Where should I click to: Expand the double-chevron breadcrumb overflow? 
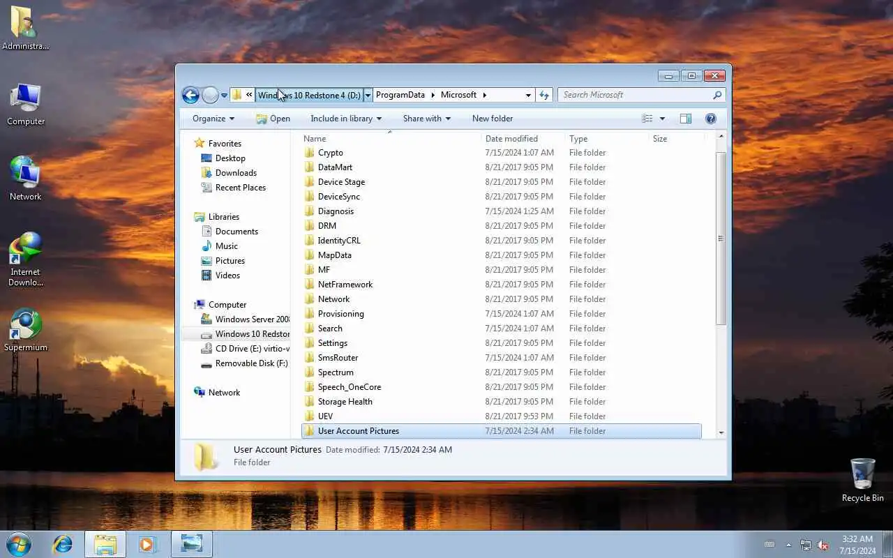pos(249,95)
